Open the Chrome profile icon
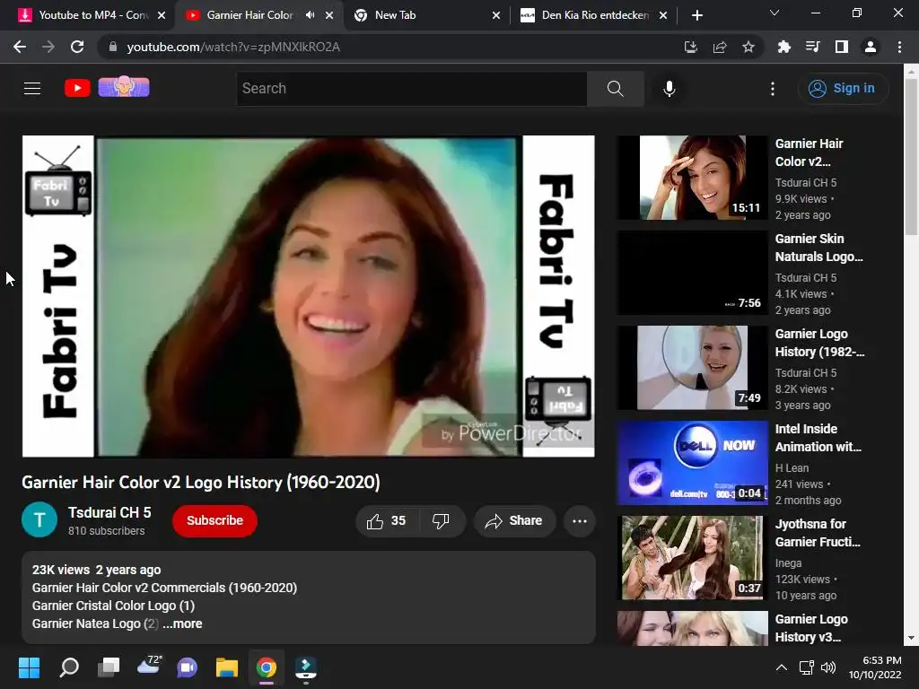919x689 pixels. tap(871, 47)
